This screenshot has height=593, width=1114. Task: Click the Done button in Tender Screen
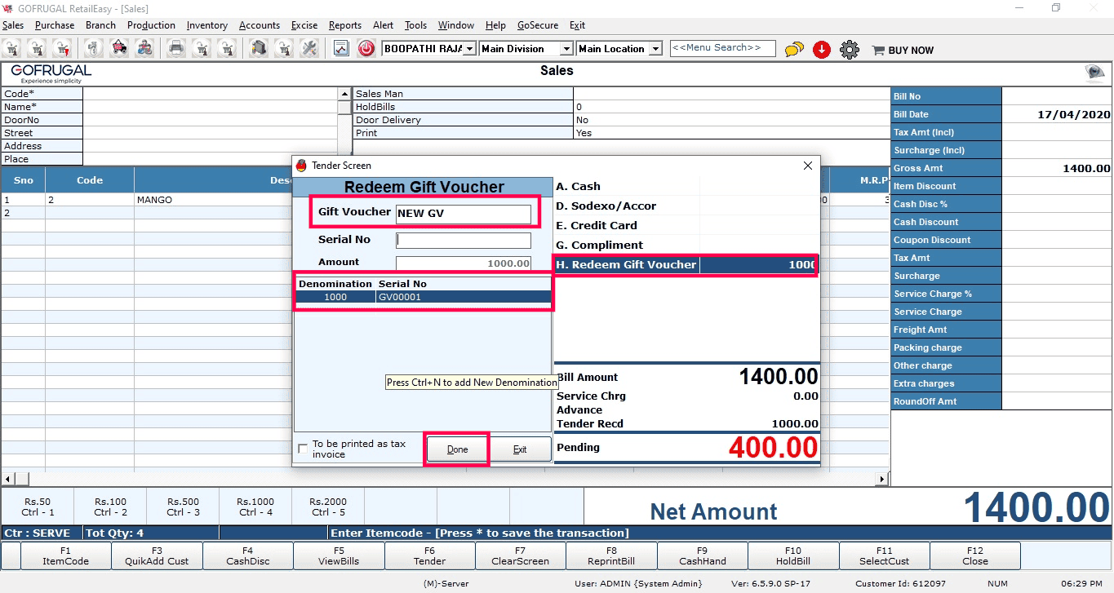click(x=457, y=449)
